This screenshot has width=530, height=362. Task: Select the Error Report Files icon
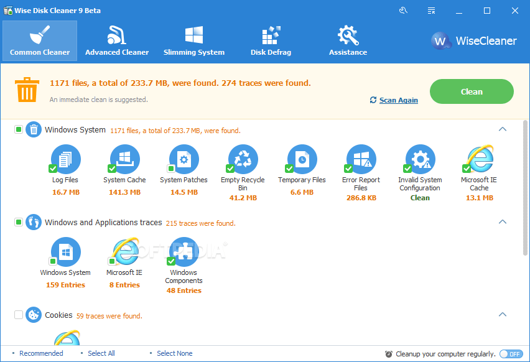pos(361,159)
